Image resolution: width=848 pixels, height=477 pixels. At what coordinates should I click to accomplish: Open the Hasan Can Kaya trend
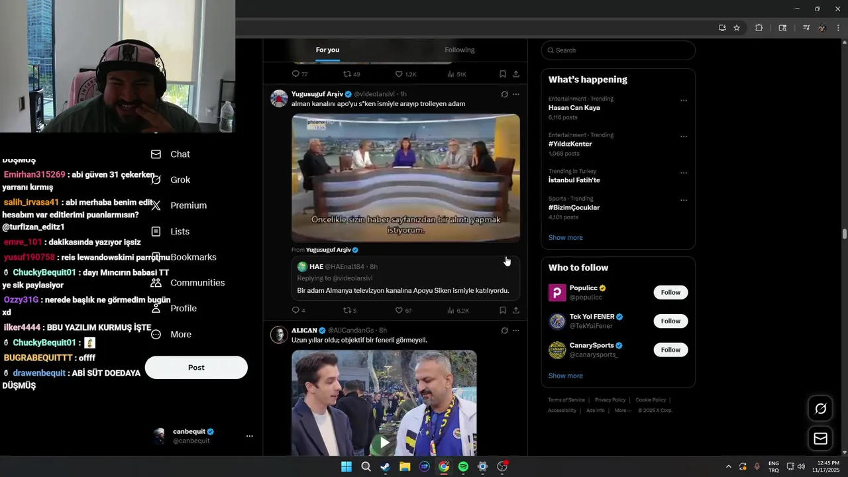[x=574, y=108]
